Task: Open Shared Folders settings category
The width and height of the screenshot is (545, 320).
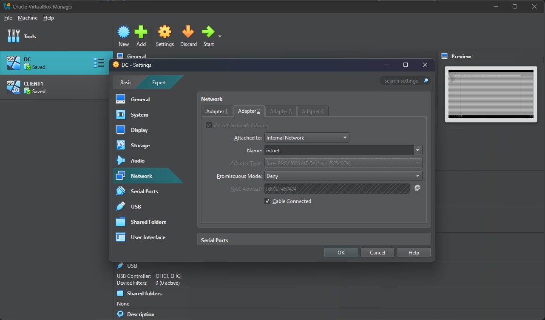Action: coord(148,222)
